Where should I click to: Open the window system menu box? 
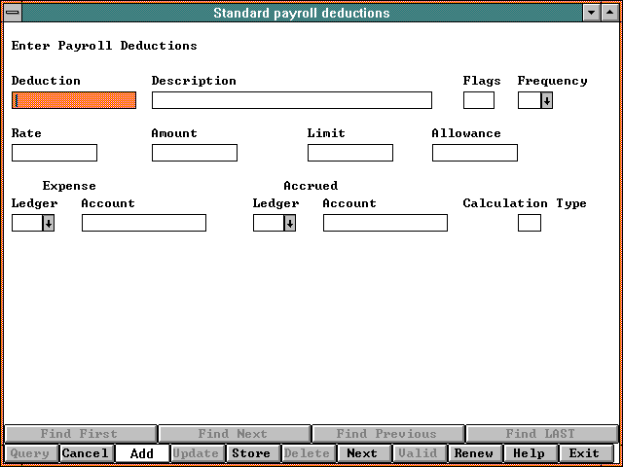point(13,14)
